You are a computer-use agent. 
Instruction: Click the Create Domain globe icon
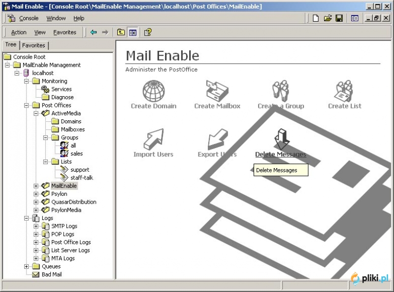(154, 91)
